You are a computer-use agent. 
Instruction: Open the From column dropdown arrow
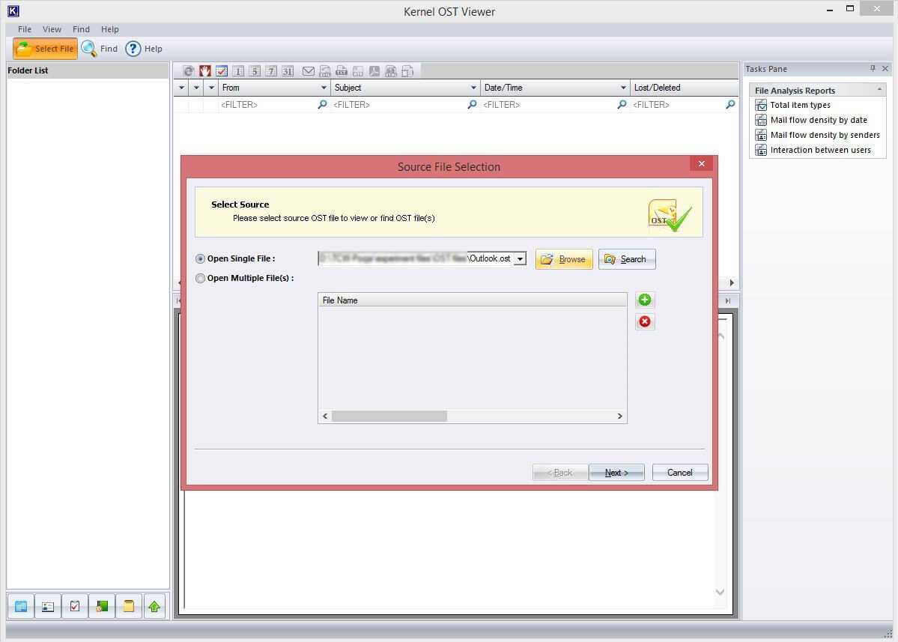(x=324, y=88)
